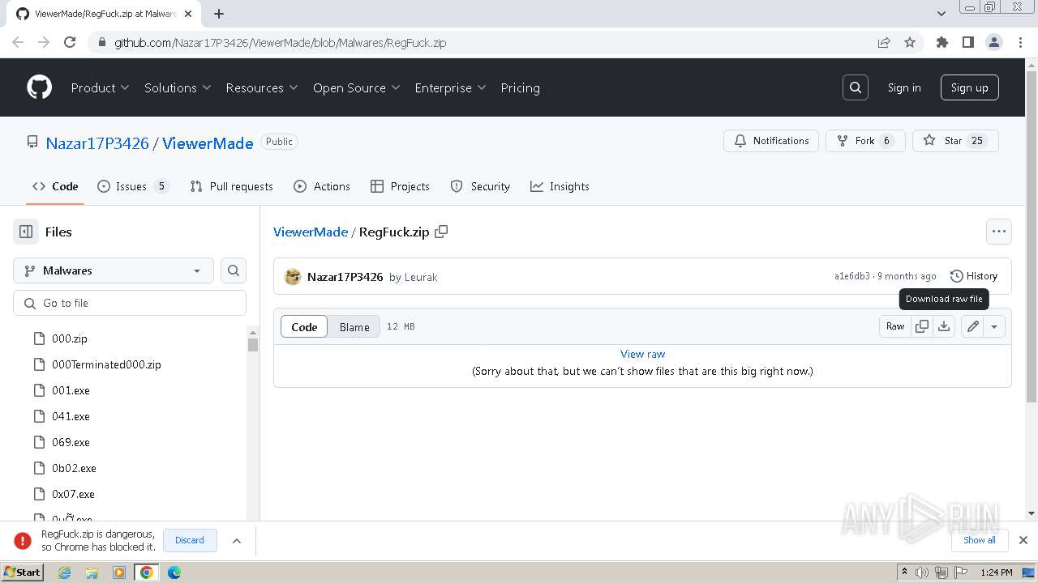Search files in branch magnifier icon

pos(234,270)
